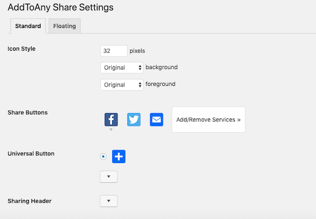The height and width of the screenshot is (219, 316).
Task: Open the background color dropdown
Action: [x=122, y=67]
